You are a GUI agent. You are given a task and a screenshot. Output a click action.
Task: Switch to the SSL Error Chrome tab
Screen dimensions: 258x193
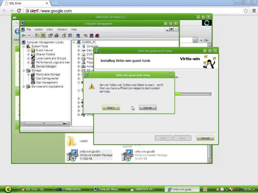pos(26,3)
